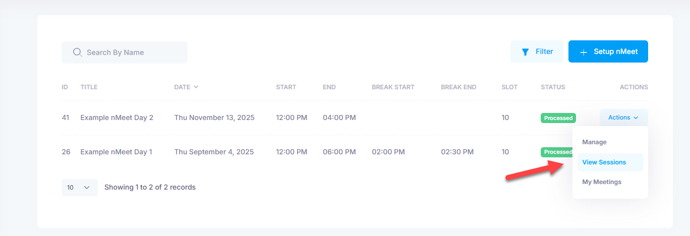Image resolution: width=690 pixels, height=236 pixels.
Task: Click the STATUS column header
Action: (x=553, y=87)
